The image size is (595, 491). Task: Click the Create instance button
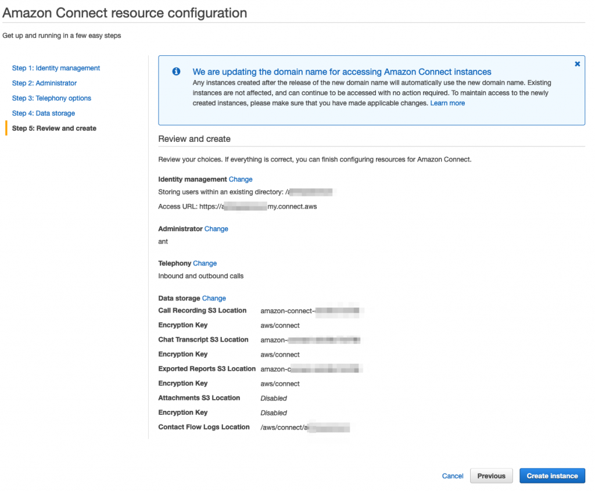tap(552, 476)
